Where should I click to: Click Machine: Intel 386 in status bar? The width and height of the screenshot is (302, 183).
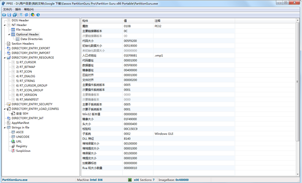coord(90,180)
